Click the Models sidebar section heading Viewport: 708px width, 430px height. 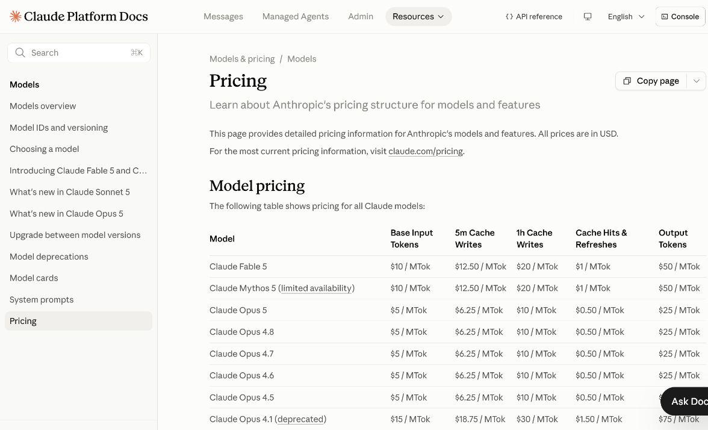click(24, 85)
